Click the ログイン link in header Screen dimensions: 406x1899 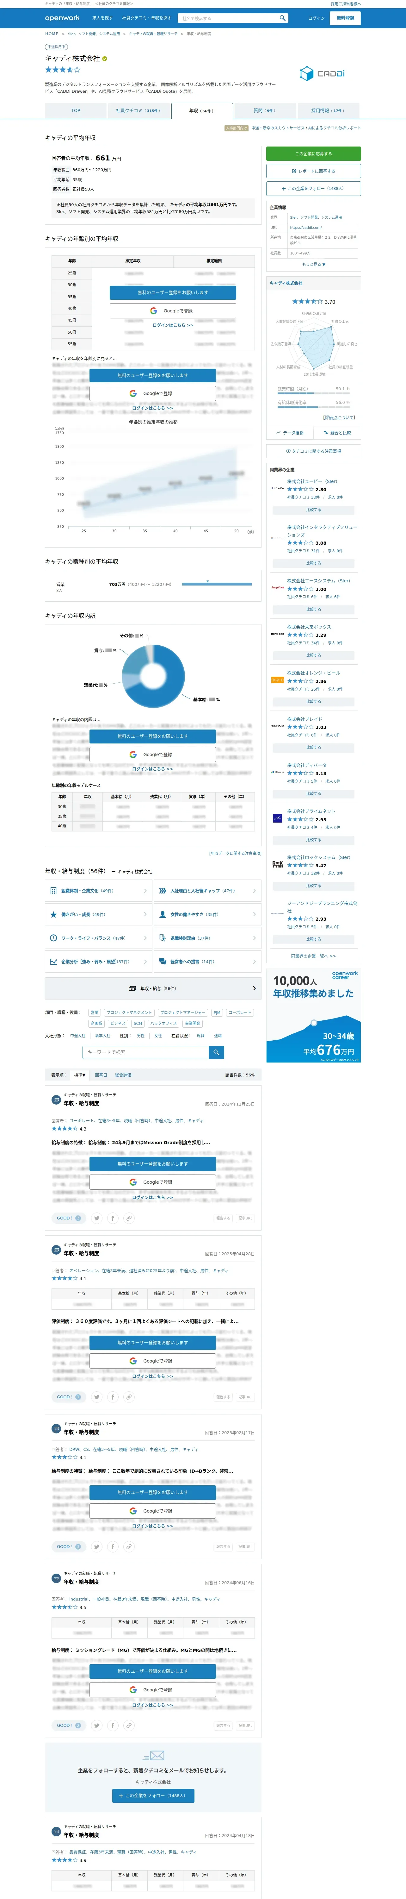316,18
